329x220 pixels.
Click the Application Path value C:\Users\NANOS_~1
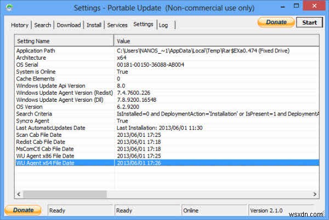(x=203, y=51)
